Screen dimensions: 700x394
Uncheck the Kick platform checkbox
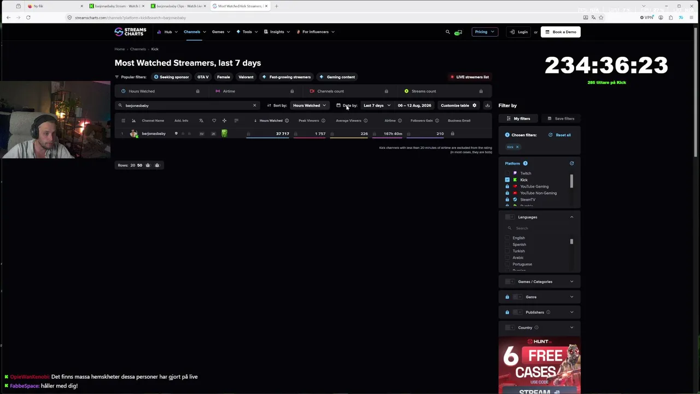507,179
